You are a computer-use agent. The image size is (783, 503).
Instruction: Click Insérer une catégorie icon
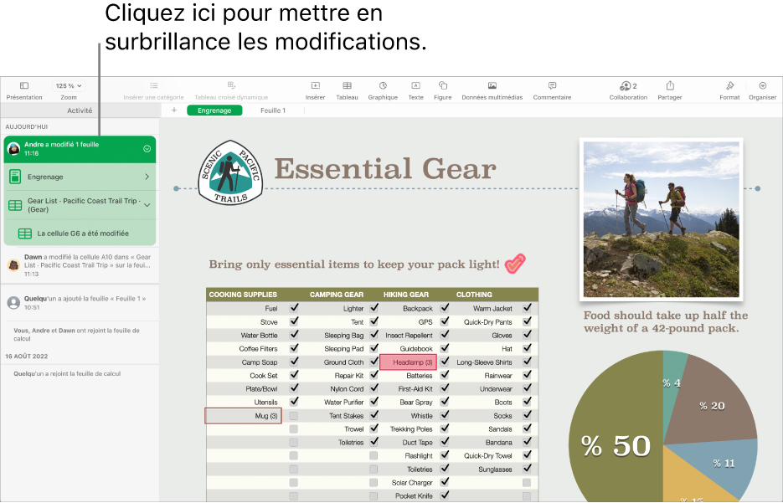(154, 86)
